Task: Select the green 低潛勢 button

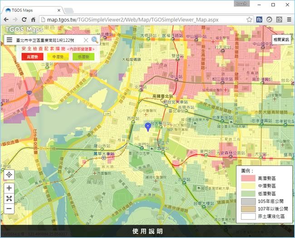Action: click(84, 57)
